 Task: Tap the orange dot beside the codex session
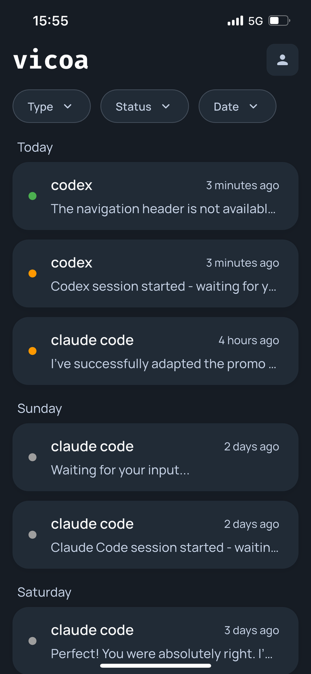pos(32,273)
